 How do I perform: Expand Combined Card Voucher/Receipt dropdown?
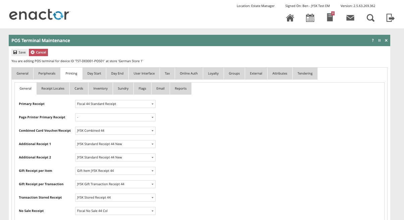[115, 131]
